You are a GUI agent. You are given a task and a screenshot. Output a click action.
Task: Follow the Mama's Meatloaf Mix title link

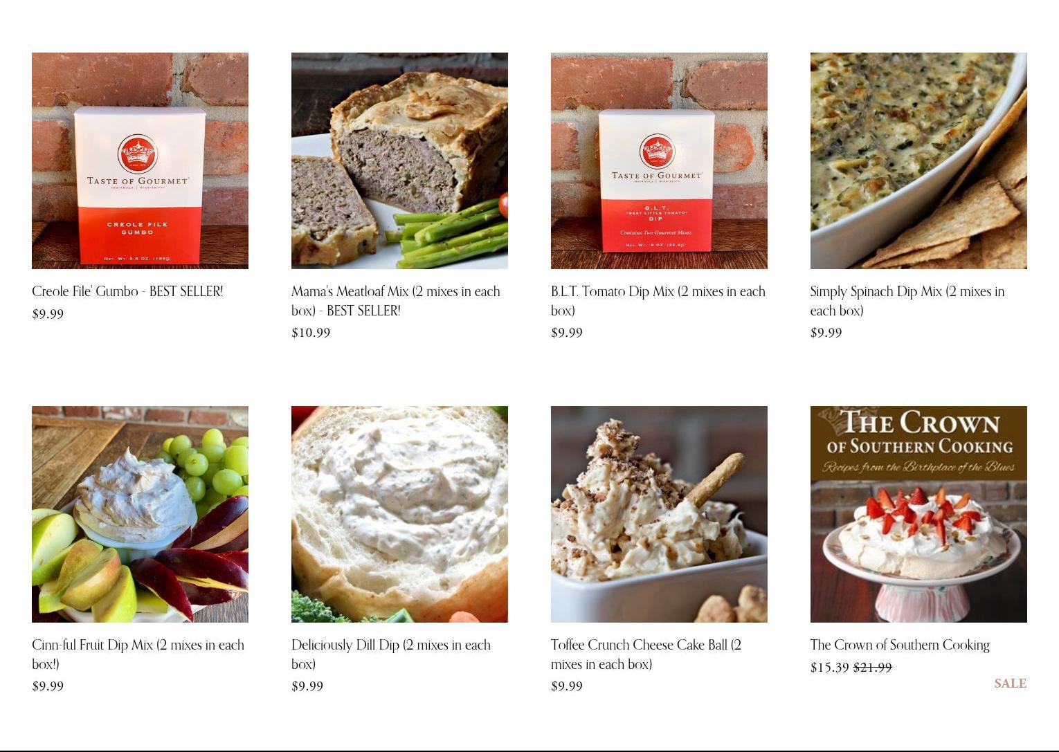(396, 301)
